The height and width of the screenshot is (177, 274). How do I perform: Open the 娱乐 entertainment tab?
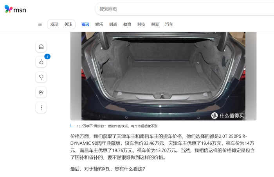coord(99,24)
